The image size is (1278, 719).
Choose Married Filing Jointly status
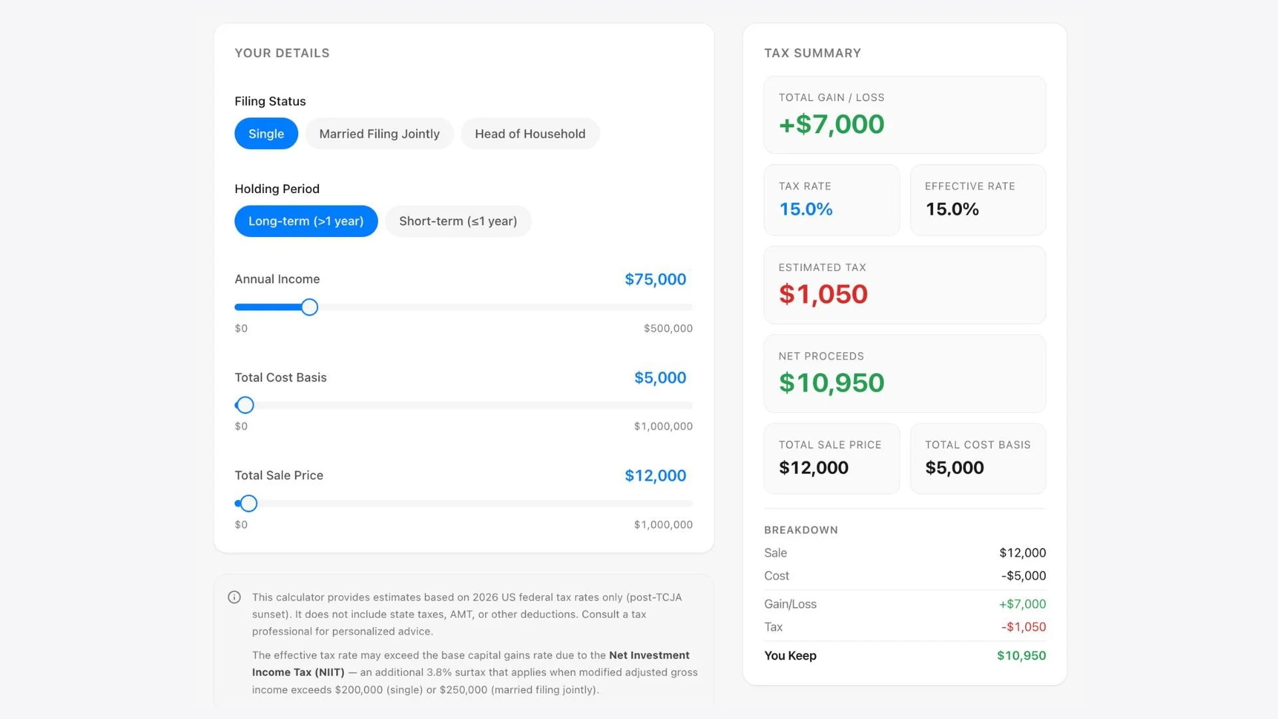tap(379, 134)
